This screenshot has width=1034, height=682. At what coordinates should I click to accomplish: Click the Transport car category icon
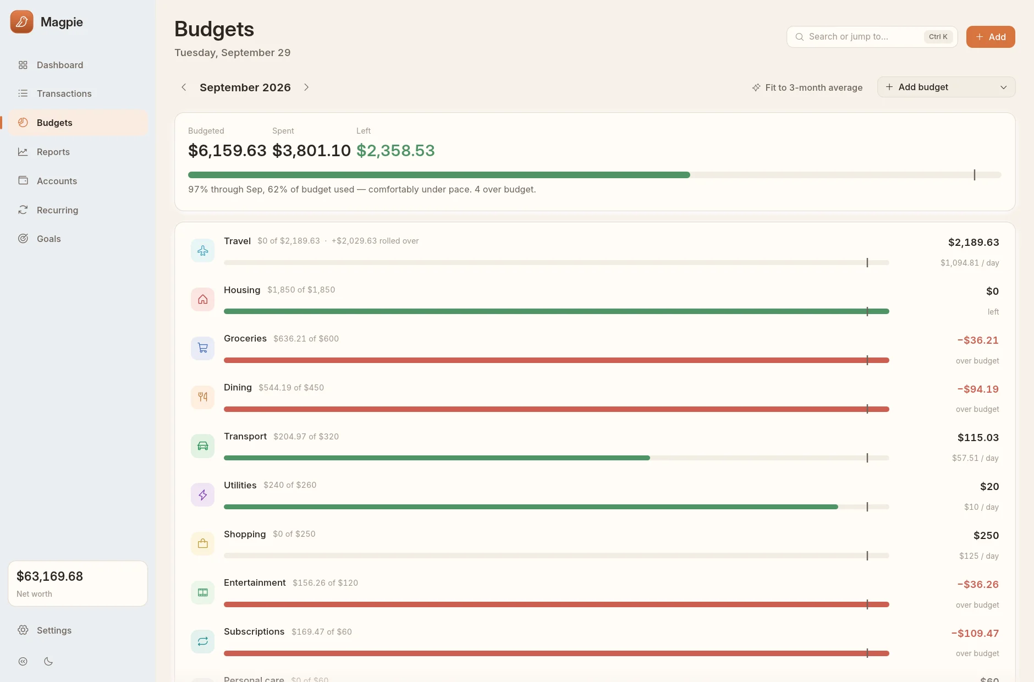(x=202, y=446)
